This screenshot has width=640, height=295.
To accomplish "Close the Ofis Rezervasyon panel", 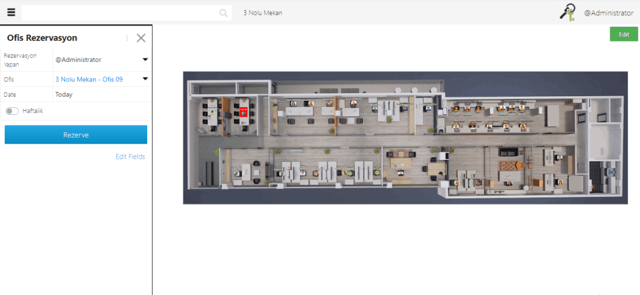I will [x=141, y=38].
